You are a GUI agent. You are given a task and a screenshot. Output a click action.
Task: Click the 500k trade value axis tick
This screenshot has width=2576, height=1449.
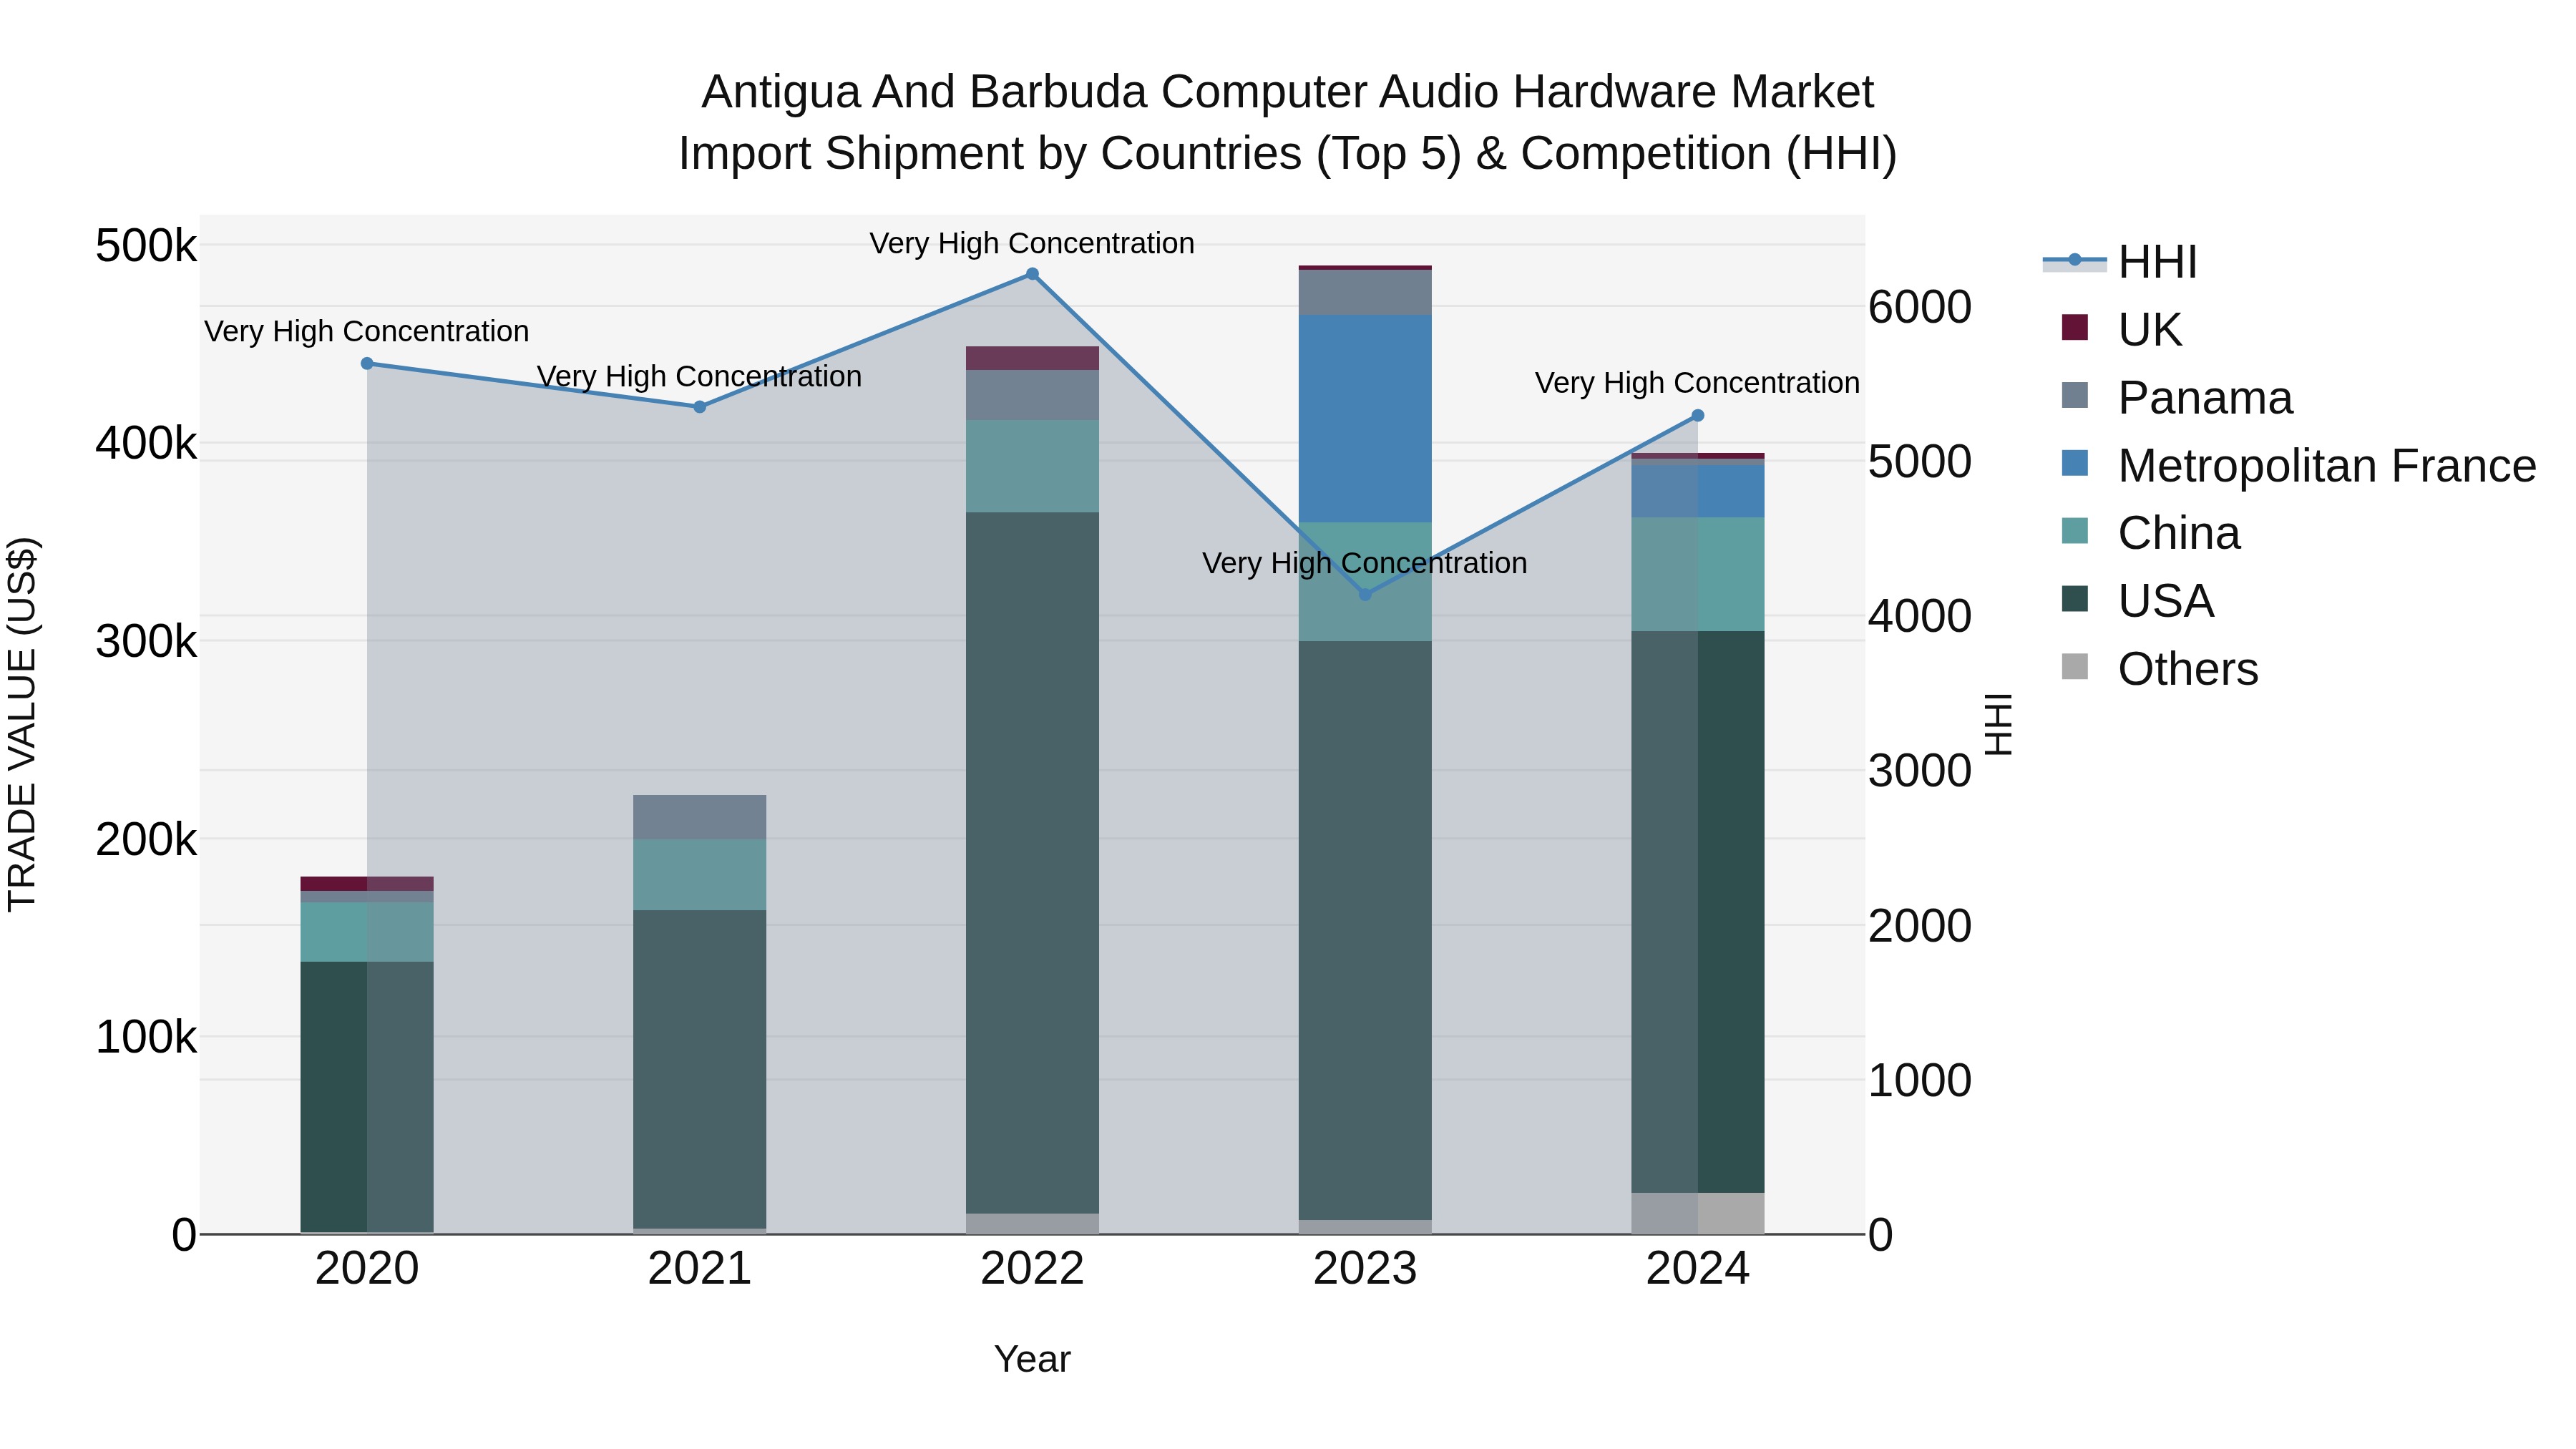tap(146, 246)
